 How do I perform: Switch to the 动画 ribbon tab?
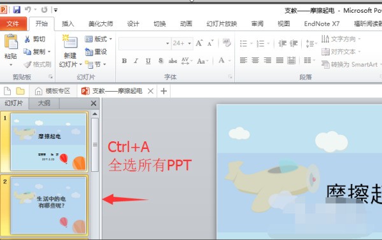coord(186,24)
